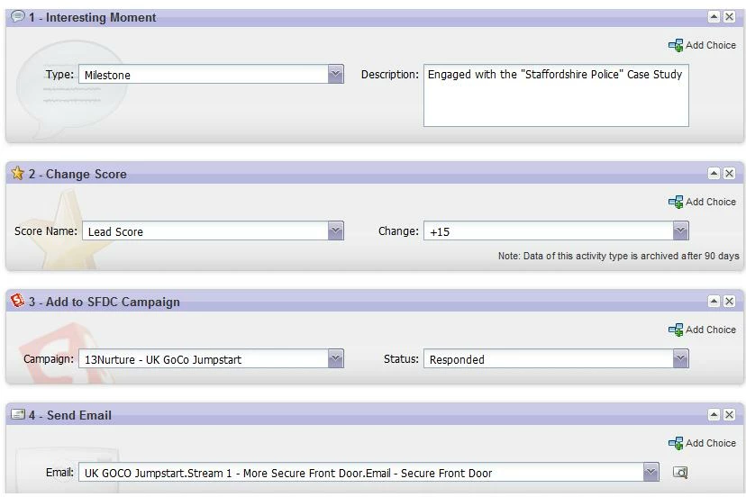Click the Responded status field
Screen dimensions: 746x497
click(548, 359)
